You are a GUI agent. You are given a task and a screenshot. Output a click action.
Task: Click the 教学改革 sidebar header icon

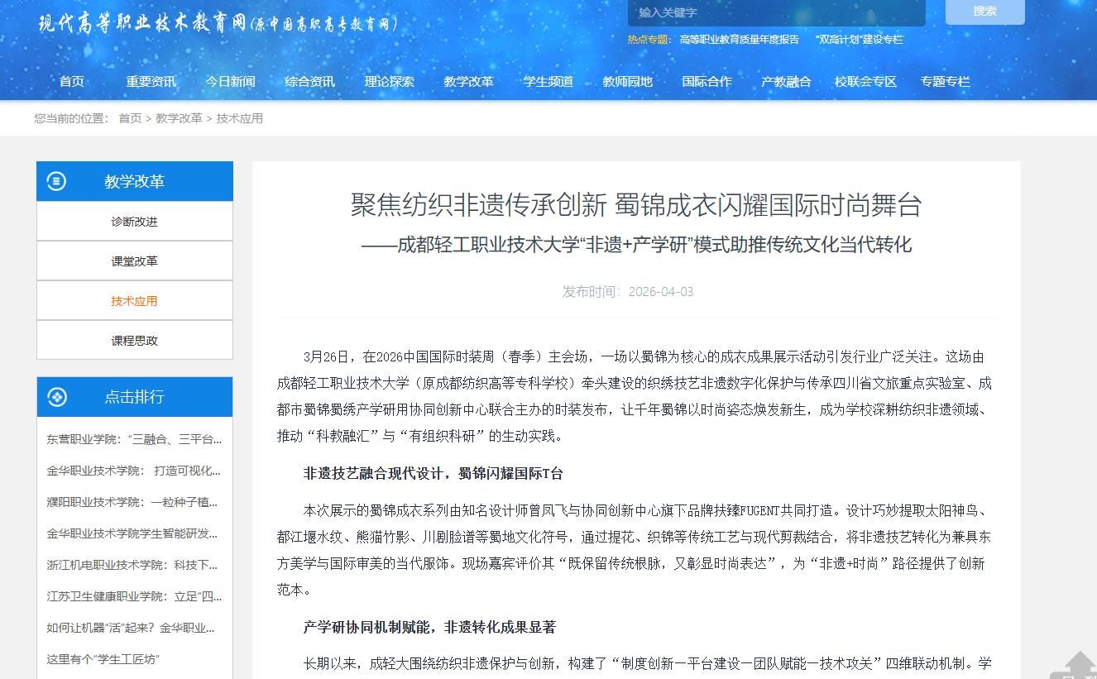(56, 181)
